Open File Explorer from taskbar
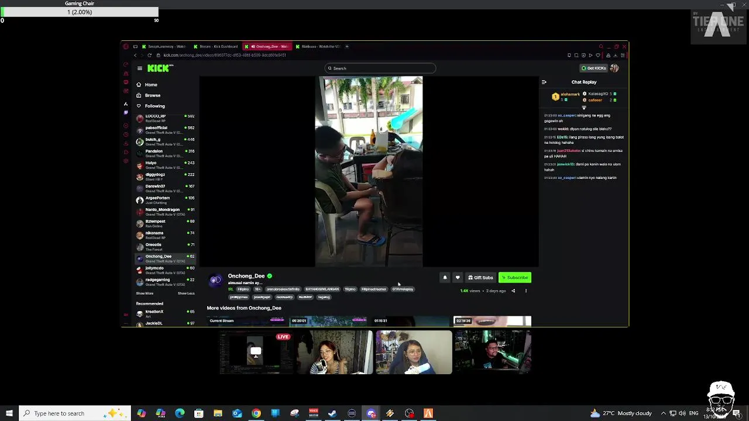 [x=218, y=413]
